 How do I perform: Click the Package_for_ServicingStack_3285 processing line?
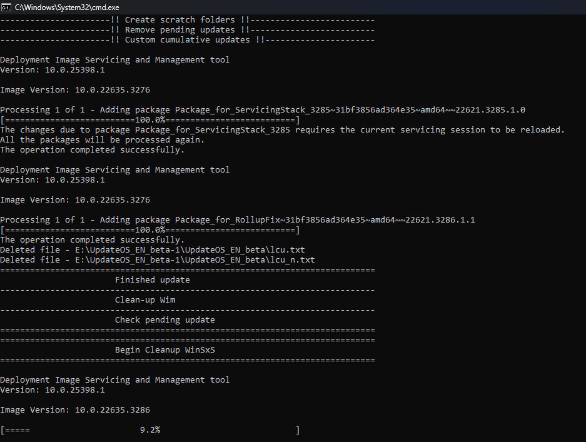[263, 110]
